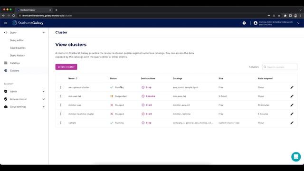Click the Cloud settings cloud icon

tap(6, 106)
